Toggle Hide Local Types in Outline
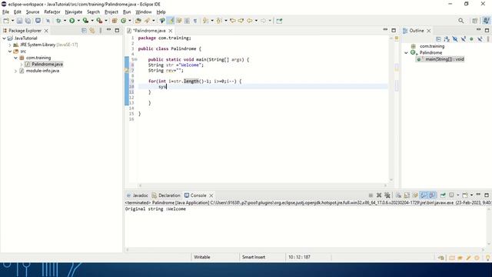Image resolution: width=492 pixels, height=277 pixels. tap(480, 39)
